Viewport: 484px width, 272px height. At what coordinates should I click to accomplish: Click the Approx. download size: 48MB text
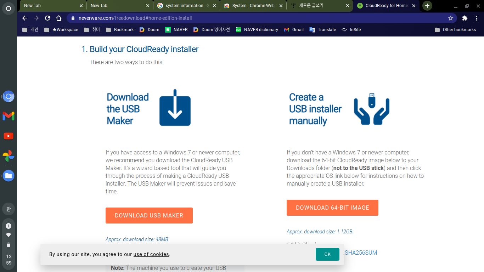point(137,239)
